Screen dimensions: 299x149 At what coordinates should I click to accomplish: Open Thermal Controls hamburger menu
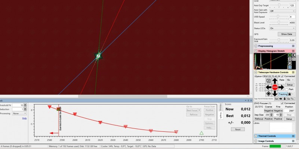(x=293, y=136)
